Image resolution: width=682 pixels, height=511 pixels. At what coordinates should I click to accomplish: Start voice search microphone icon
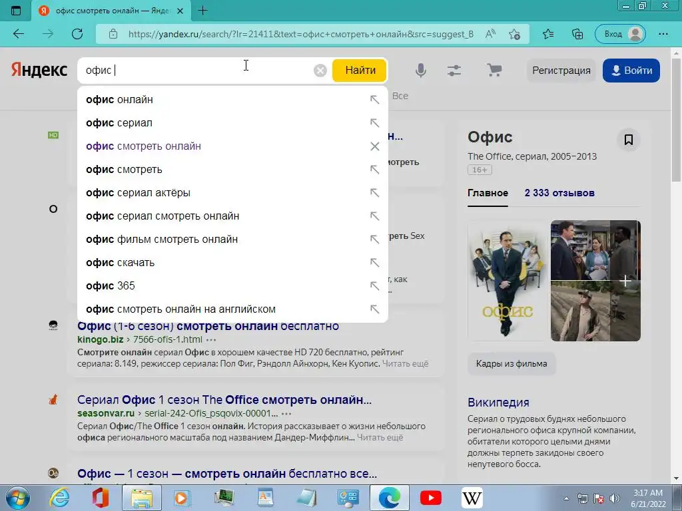click(x=421, y=71)
